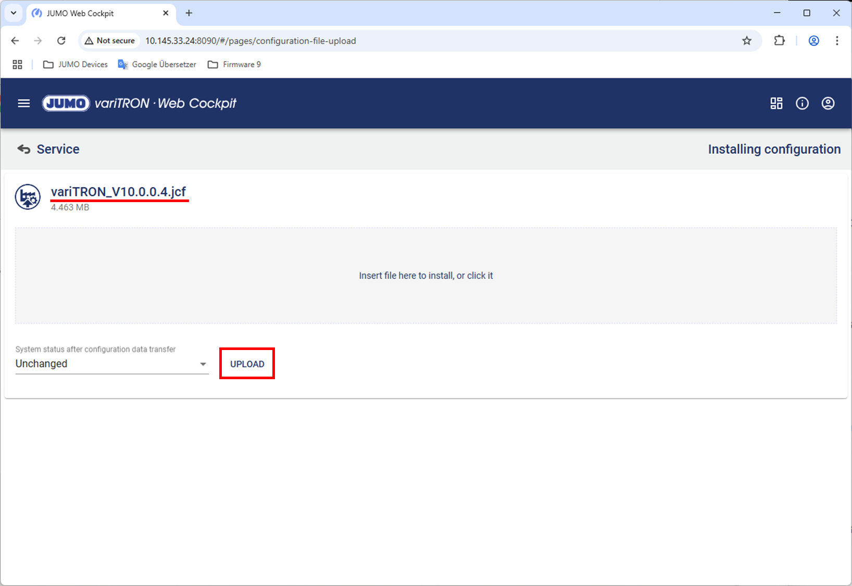Select the JUMO Web Cockpit tab
Screen dimensions: 852x586
[x=101, y=13]
